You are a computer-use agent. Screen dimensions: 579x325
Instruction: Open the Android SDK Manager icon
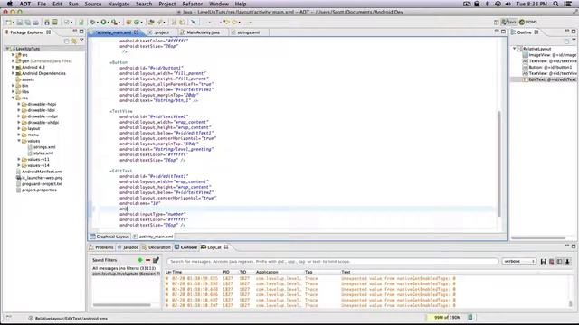(47, 23)
